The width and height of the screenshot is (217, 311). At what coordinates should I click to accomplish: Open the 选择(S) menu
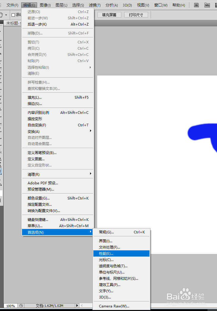tap(78, 5)
